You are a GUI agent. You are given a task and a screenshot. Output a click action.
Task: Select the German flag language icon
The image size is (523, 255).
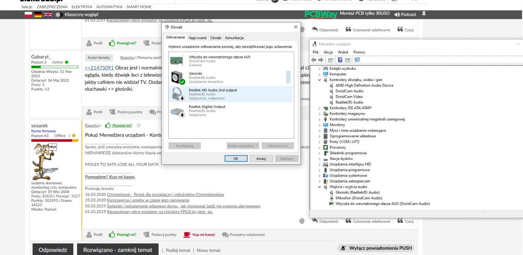(x=38, y=14)
